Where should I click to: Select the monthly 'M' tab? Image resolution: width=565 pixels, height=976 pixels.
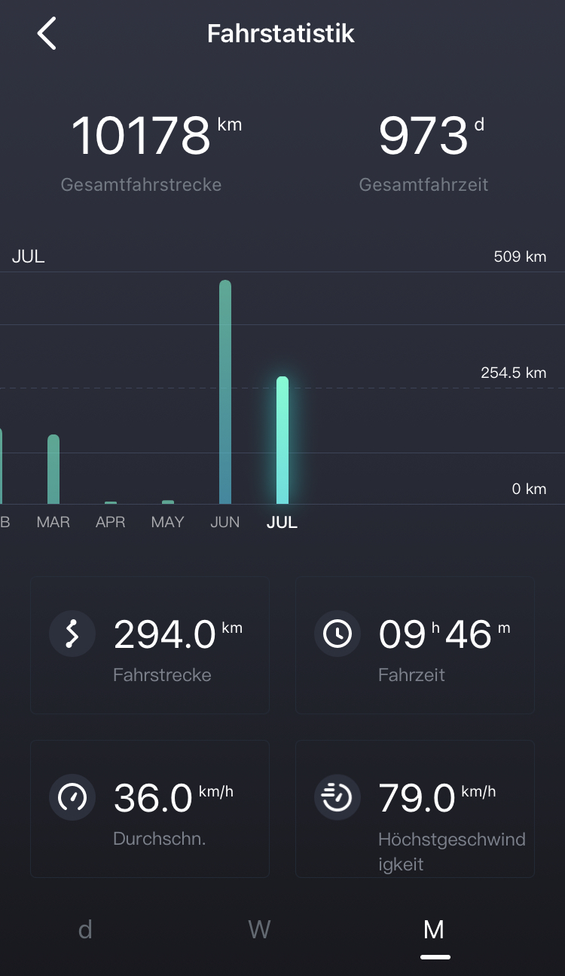coord(434,929)
